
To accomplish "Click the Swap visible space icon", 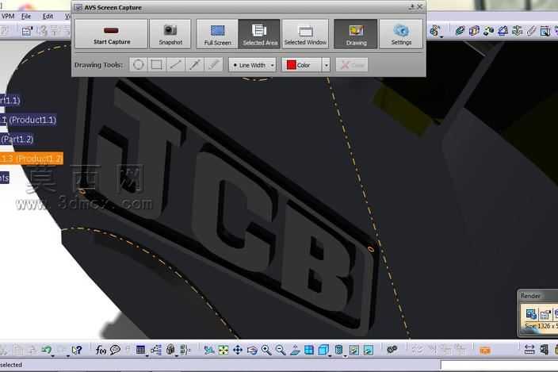I will tap(369, 351).
